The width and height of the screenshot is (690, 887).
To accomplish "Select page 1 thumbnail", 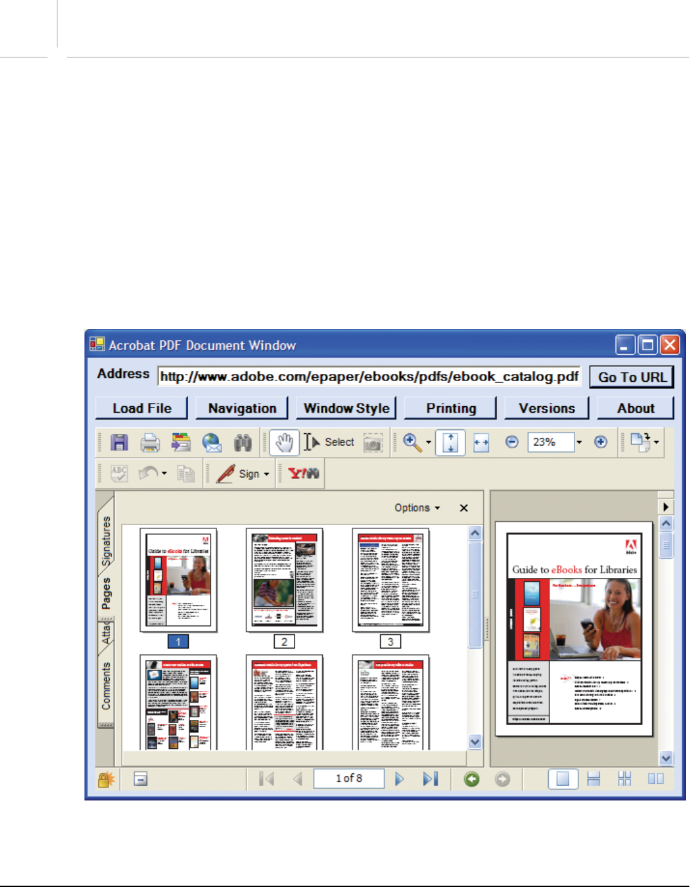I will coord(178,580).
